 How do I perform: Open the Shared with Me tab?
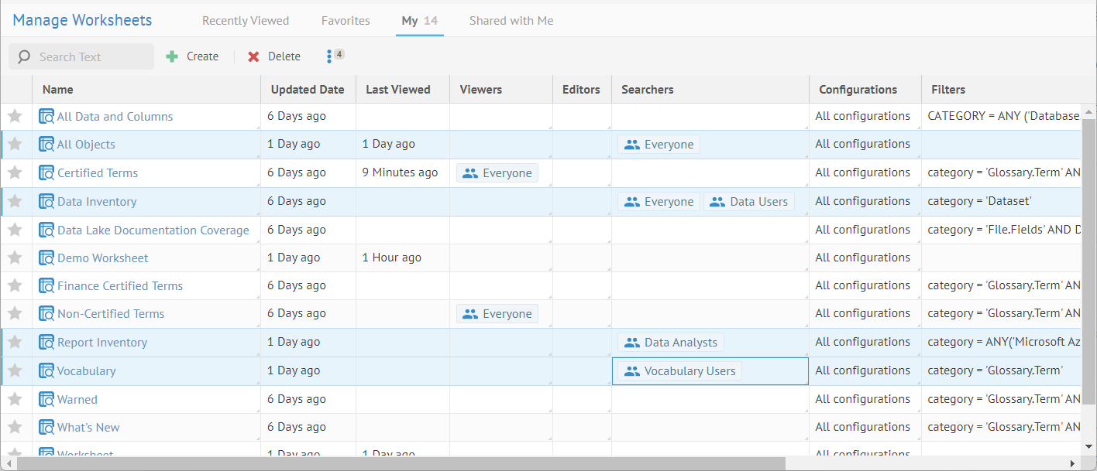point(511,21)
